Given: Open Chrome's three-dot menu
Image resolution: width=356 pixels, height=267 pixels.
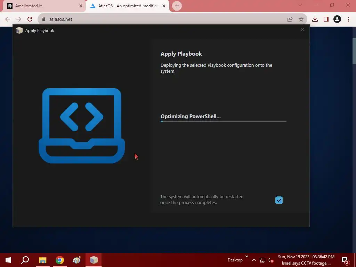Looking at the screenshot, I should 348,19.
